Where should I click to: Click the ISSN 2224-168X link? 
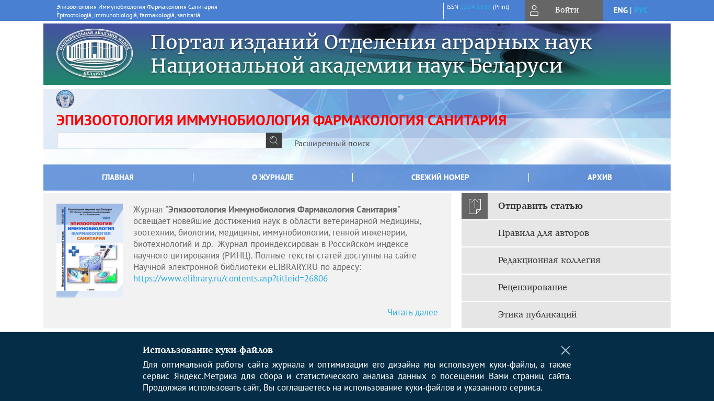(x=476, y=7)
